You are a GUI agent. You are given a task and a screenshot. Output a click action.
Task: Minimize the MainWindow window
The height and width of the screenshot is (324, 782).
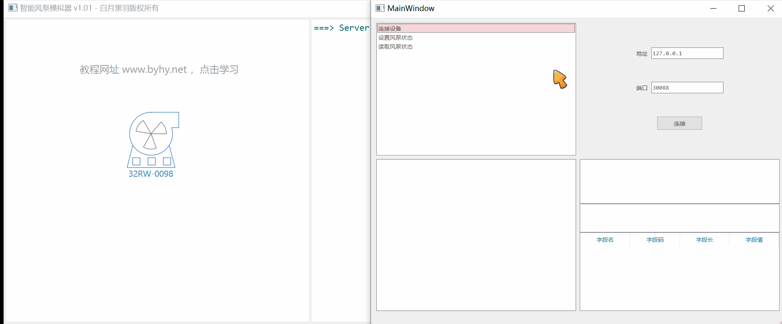(713, 8)
